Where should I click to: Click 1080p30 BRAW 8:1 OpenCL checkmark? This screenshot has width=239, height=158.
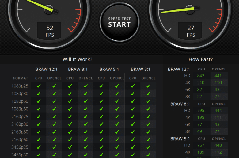tap(86, 94)
